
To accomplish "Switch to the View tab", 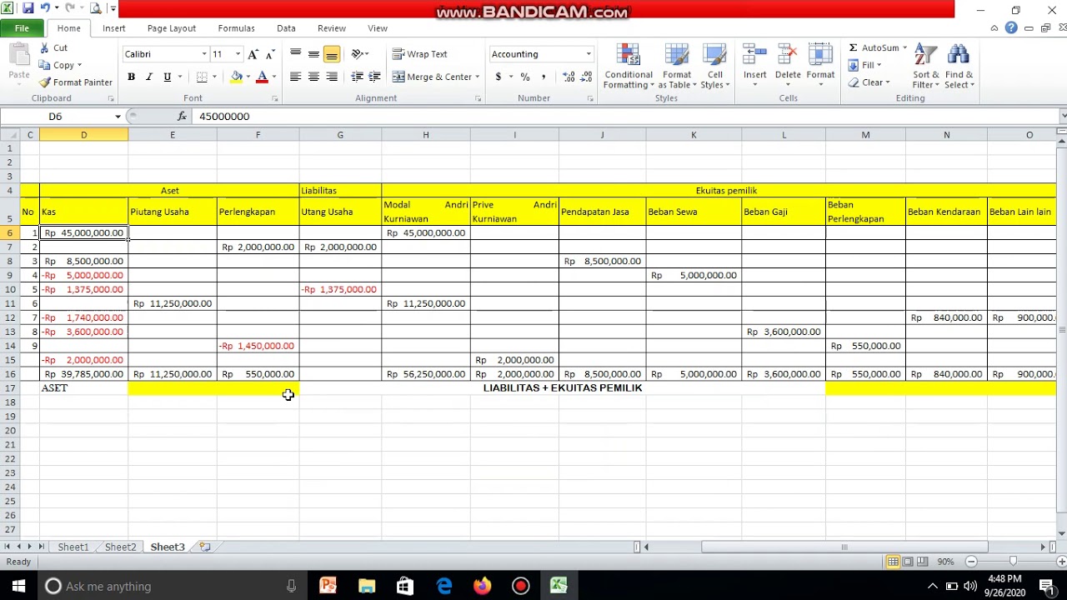I will click(378, 28).
